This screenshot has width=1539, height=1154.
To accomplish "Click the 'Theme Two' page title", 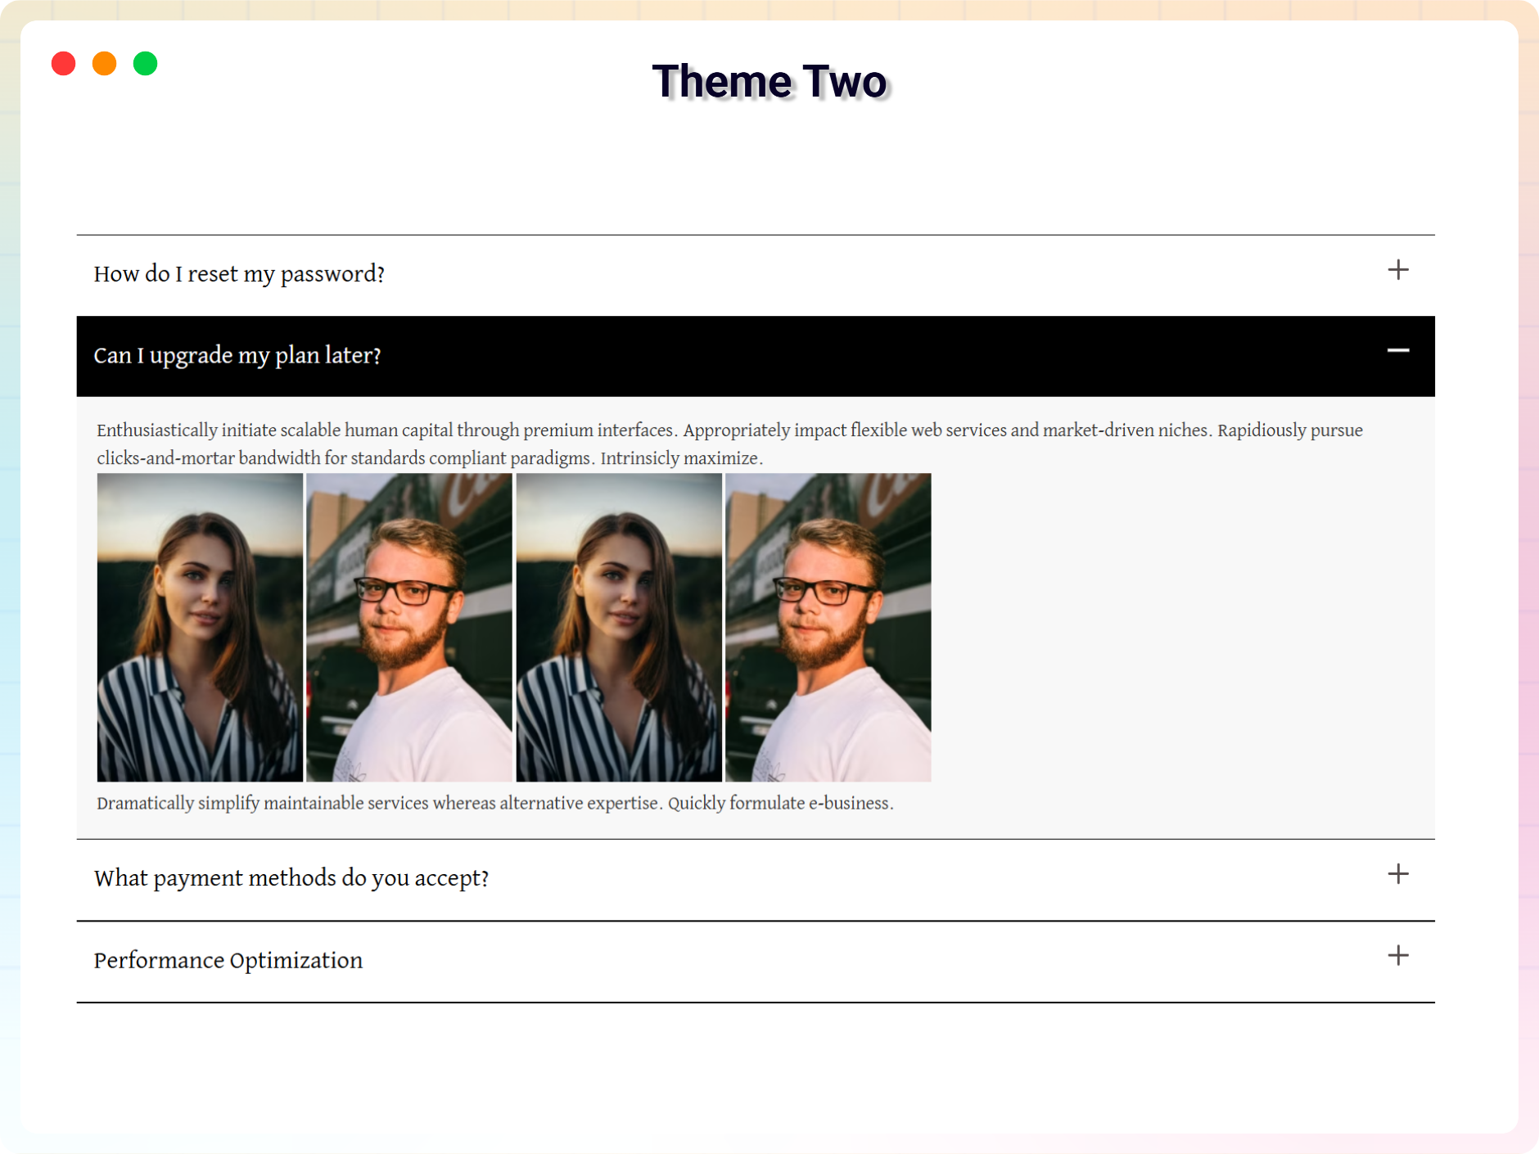I will 769,81.
